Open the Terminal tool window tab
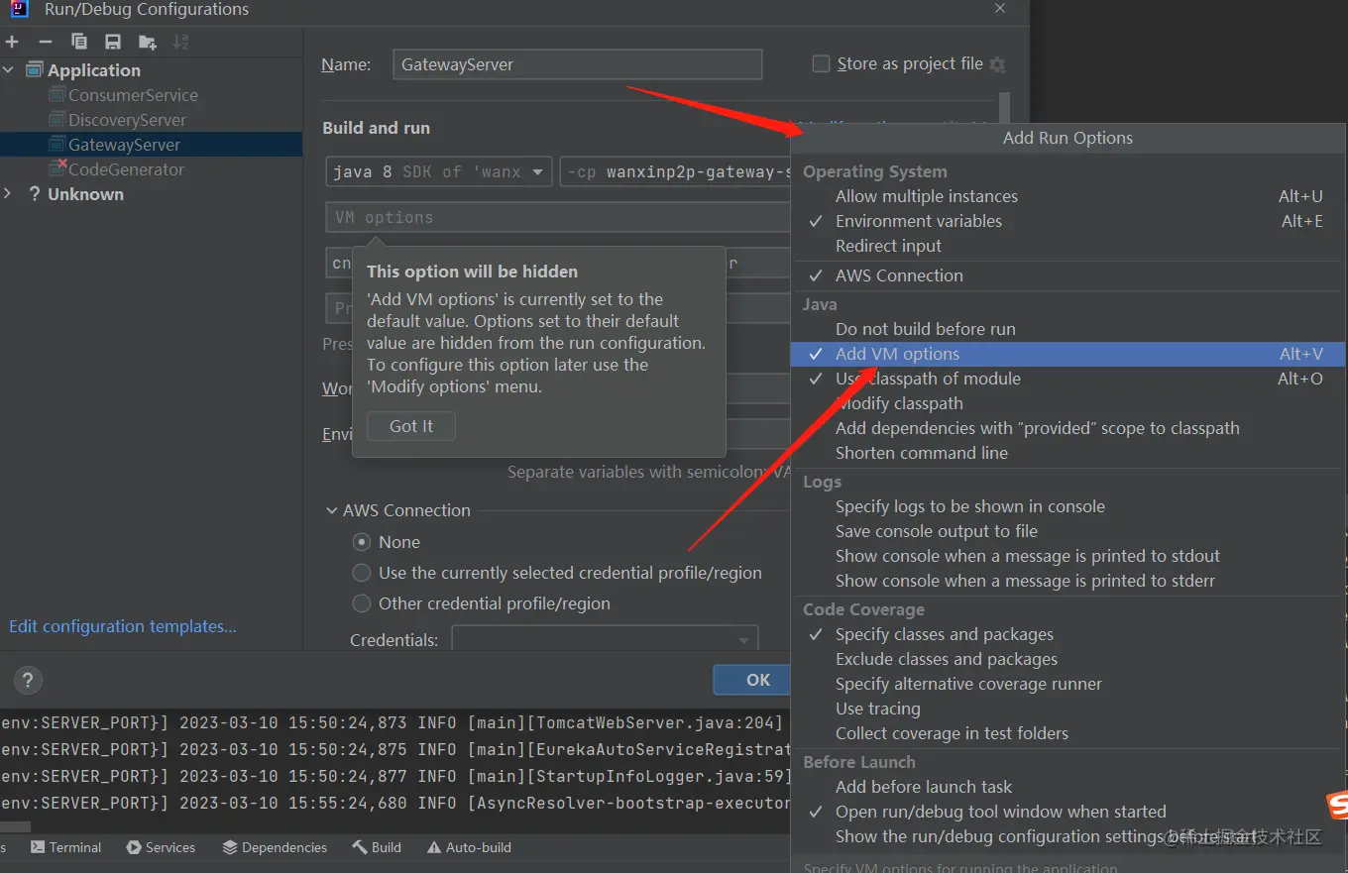This screenshot has height=873, width=1348. point(65,847)
